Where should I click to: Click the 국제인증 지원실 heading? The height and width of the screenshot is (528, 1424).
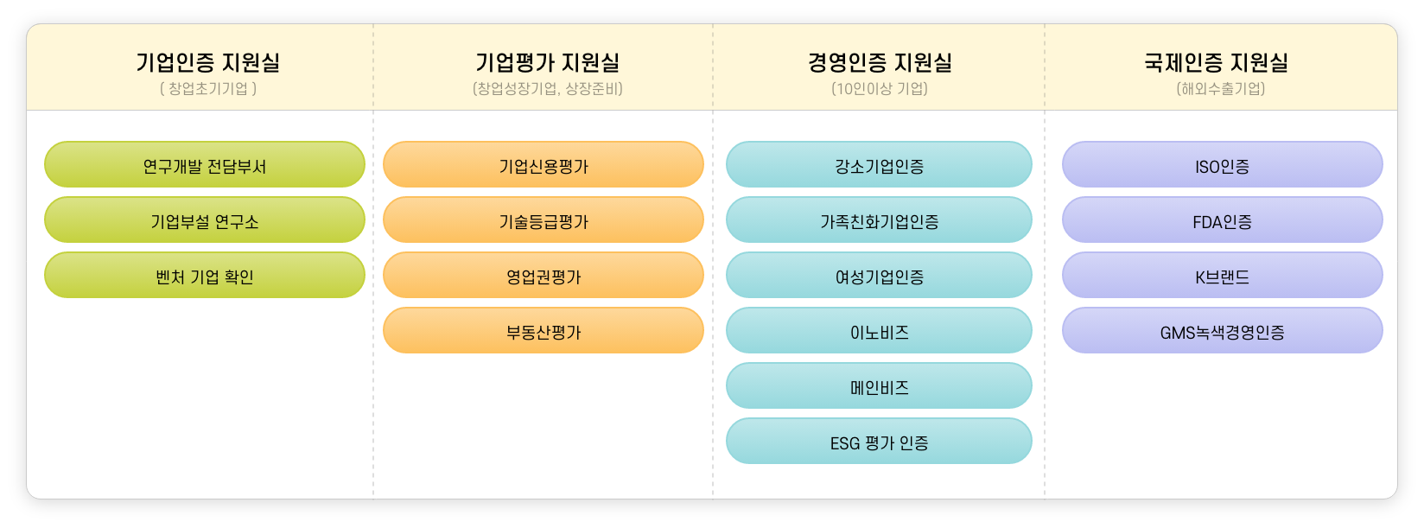(1216, 63)
